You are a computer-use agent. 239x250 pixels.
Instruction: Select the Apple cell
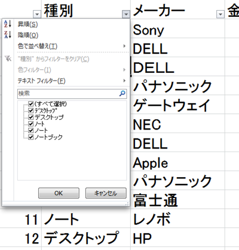[x=177, y=161]
